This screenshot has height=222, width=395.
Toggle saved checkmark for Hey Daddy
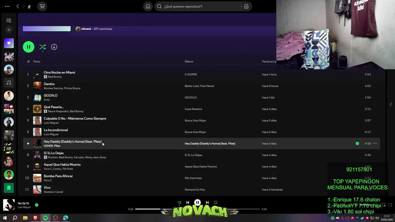pyautogui.click(x=357, y=143)
